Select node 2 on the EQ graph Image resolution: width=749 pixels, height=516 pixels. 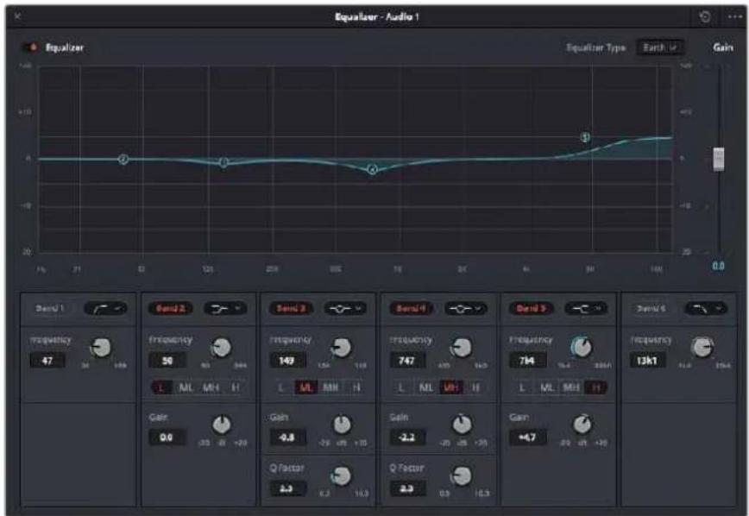coord(123,159)
